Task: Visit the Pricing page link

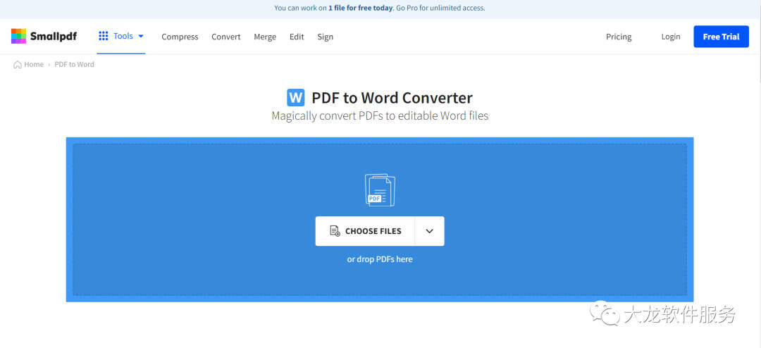Action: (619, 37)
